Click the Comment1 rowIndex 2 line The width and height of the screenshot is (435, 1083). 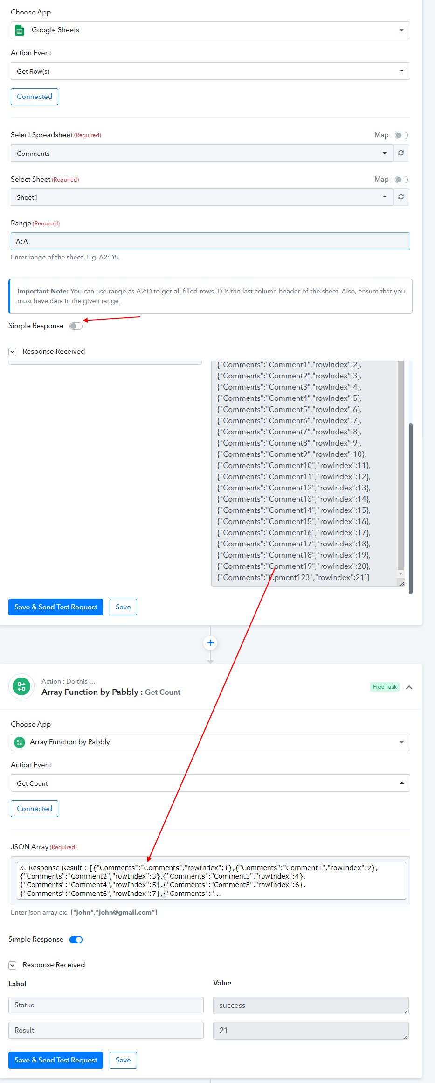pyautogui.click(x=289, y=365)
